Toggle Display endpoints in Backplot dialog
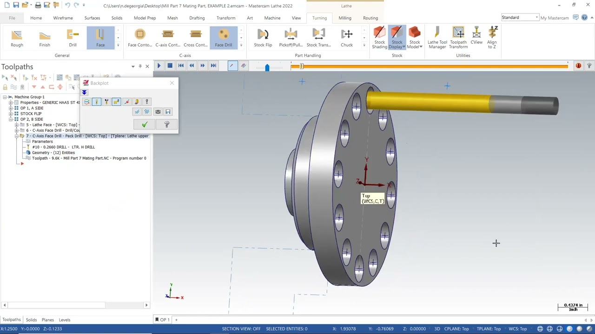The image size is (595, 334). 126,102
